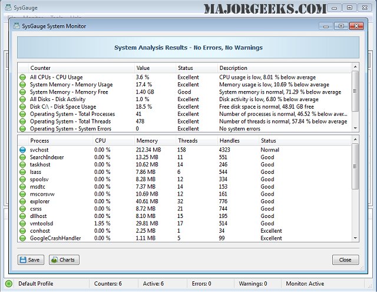Click status icon beside Memory Usage counter
377x292 pixels.
[22, 85]
